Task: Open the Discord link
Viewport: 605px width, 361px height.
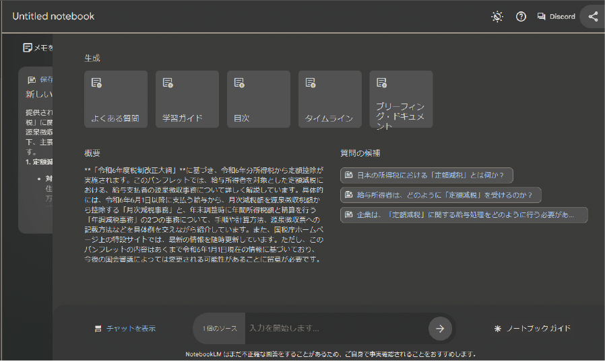Action: point(556,17)
